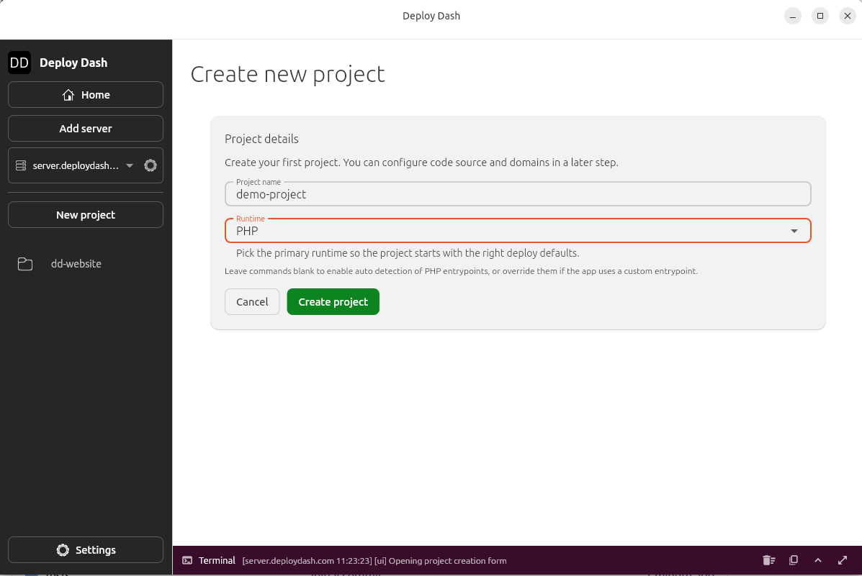862x576 pixels.
Task: Open the Settings gear in sidebar footer
Action: (63, 550)
